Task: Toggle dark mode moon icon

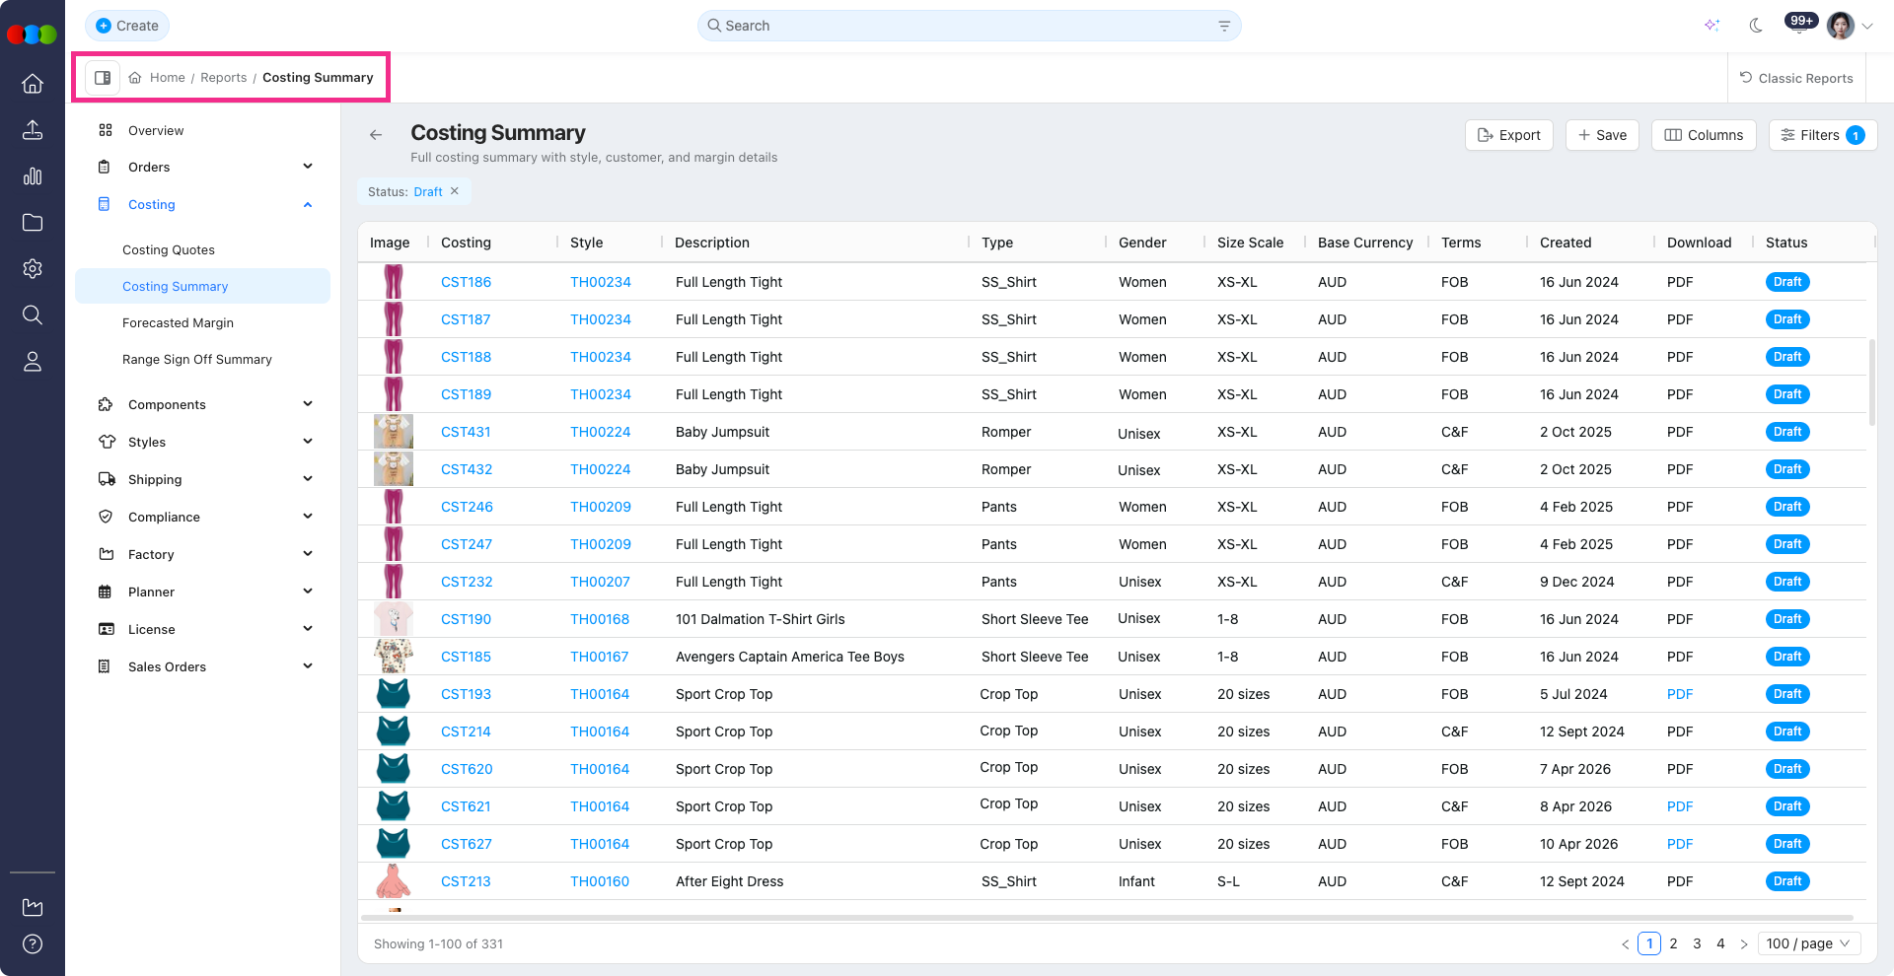Action: pos(1756,26)
